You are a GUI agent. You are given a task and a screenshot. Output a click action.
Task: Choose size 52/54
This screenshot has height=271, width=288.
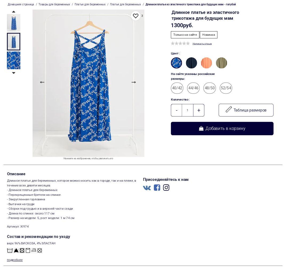click(x=226, y=88)
